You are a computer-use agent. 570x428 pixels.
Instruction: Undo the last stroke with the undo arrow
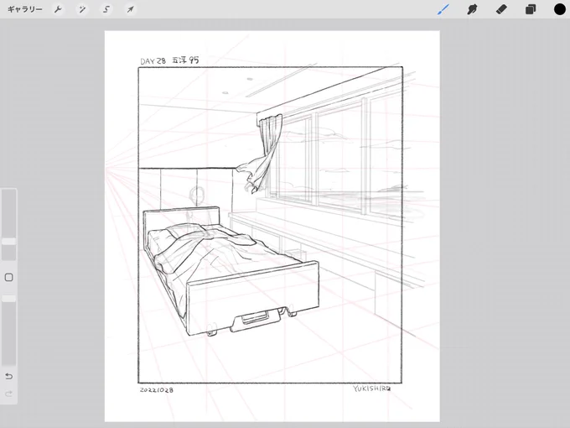coord(8,376)
